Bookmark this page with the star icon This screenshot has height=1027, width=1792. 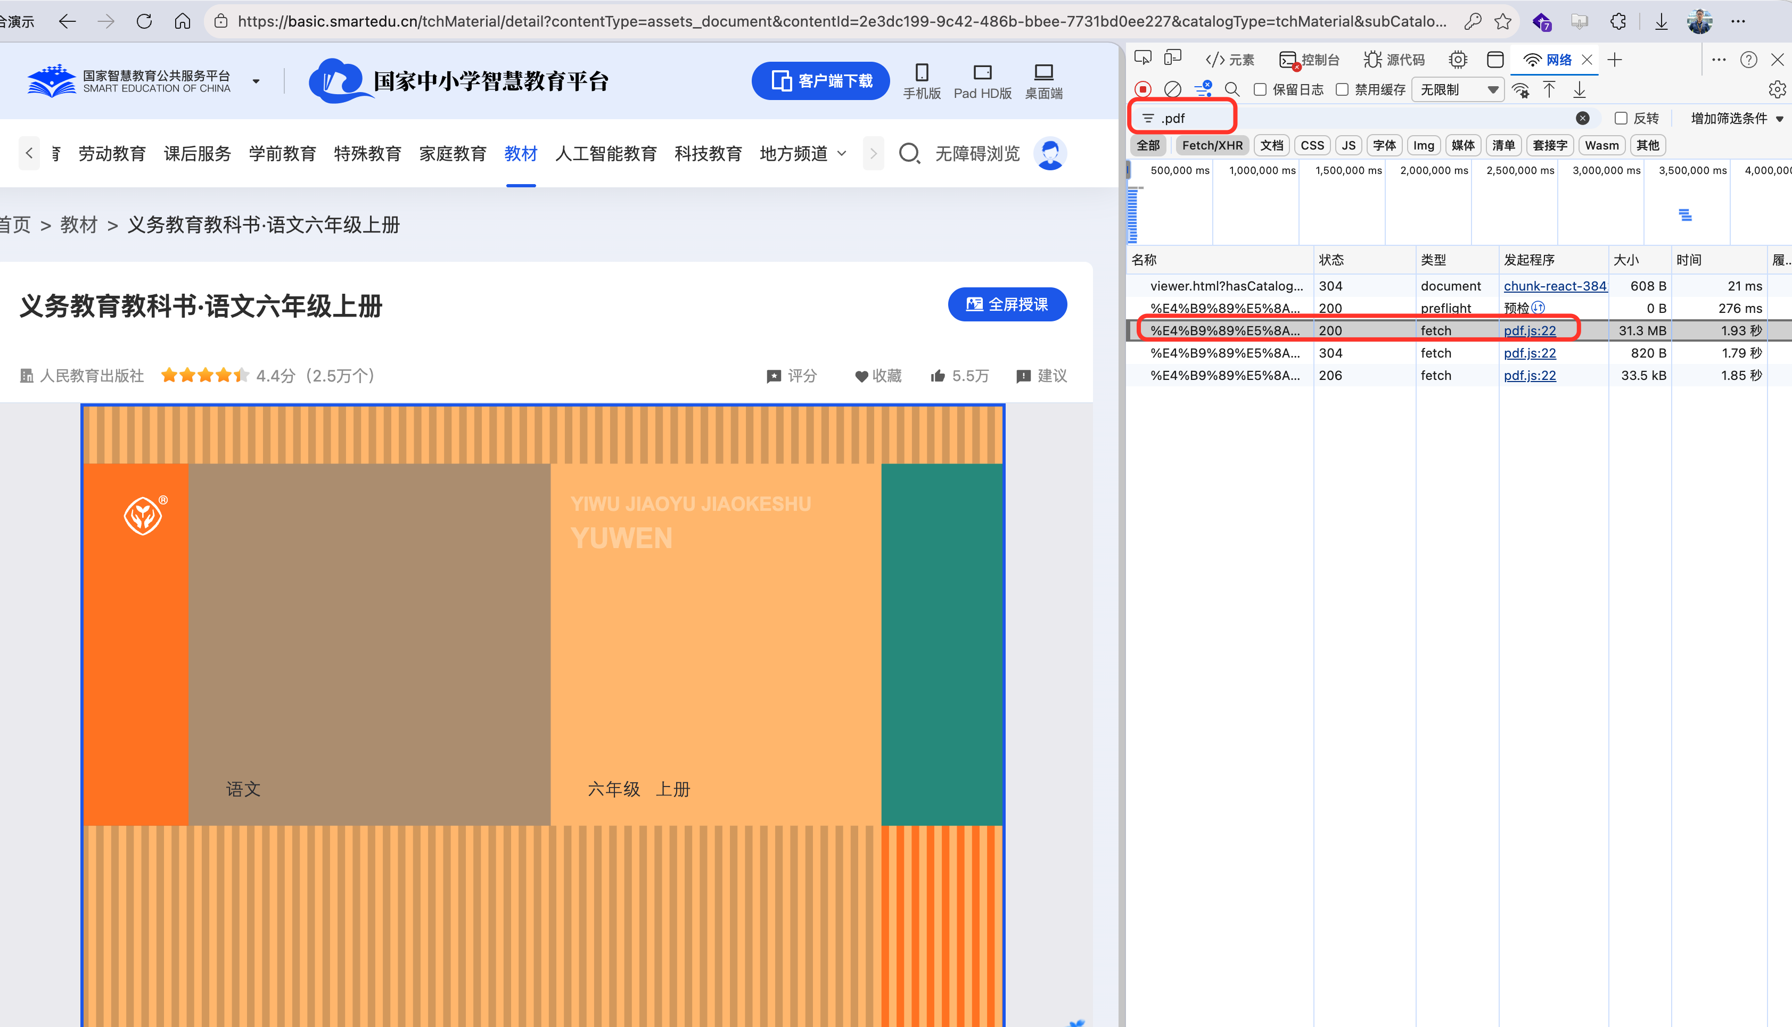coord(1503,21)
